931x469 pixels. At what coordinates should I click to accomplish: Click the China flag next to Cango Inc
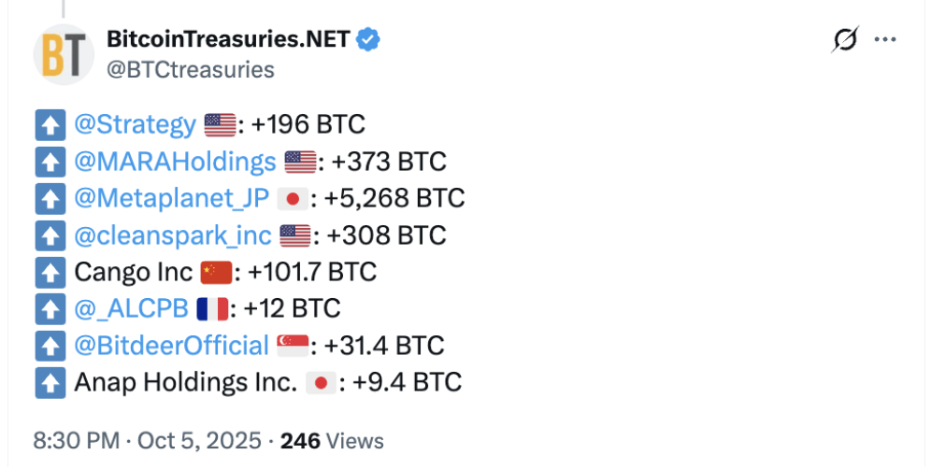click(216, 273)
